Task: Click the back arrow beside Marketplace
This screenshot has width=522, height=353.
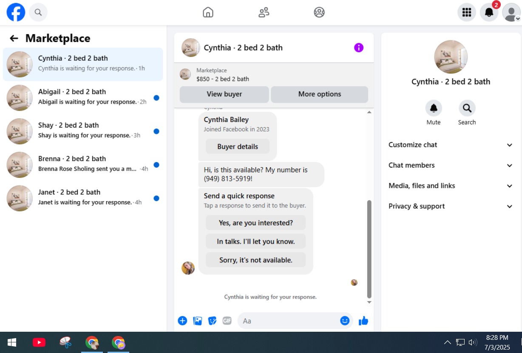Action: [x=14, y=38]
